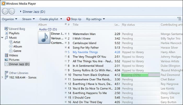Open the Organize dropdown menu
The width and height of the screenshot is (183, 105).
(x=9, y=19)
